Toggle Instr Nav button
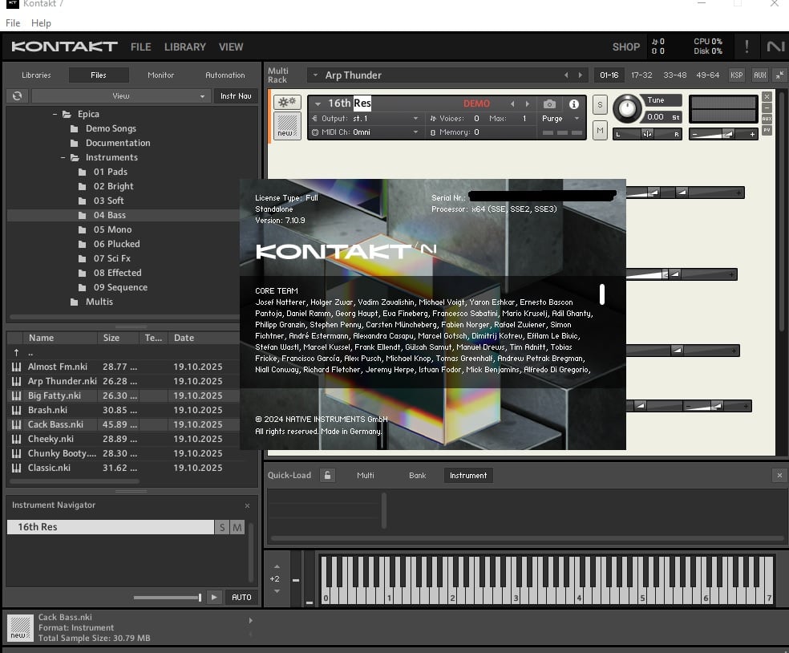The image size is (789, 653). pyautogui.click(x=236, y=95)
